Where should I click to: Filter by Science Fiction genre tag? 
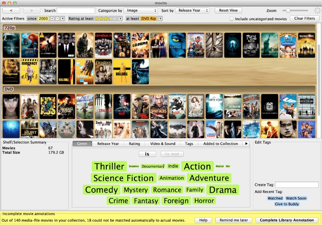(124, 178)
